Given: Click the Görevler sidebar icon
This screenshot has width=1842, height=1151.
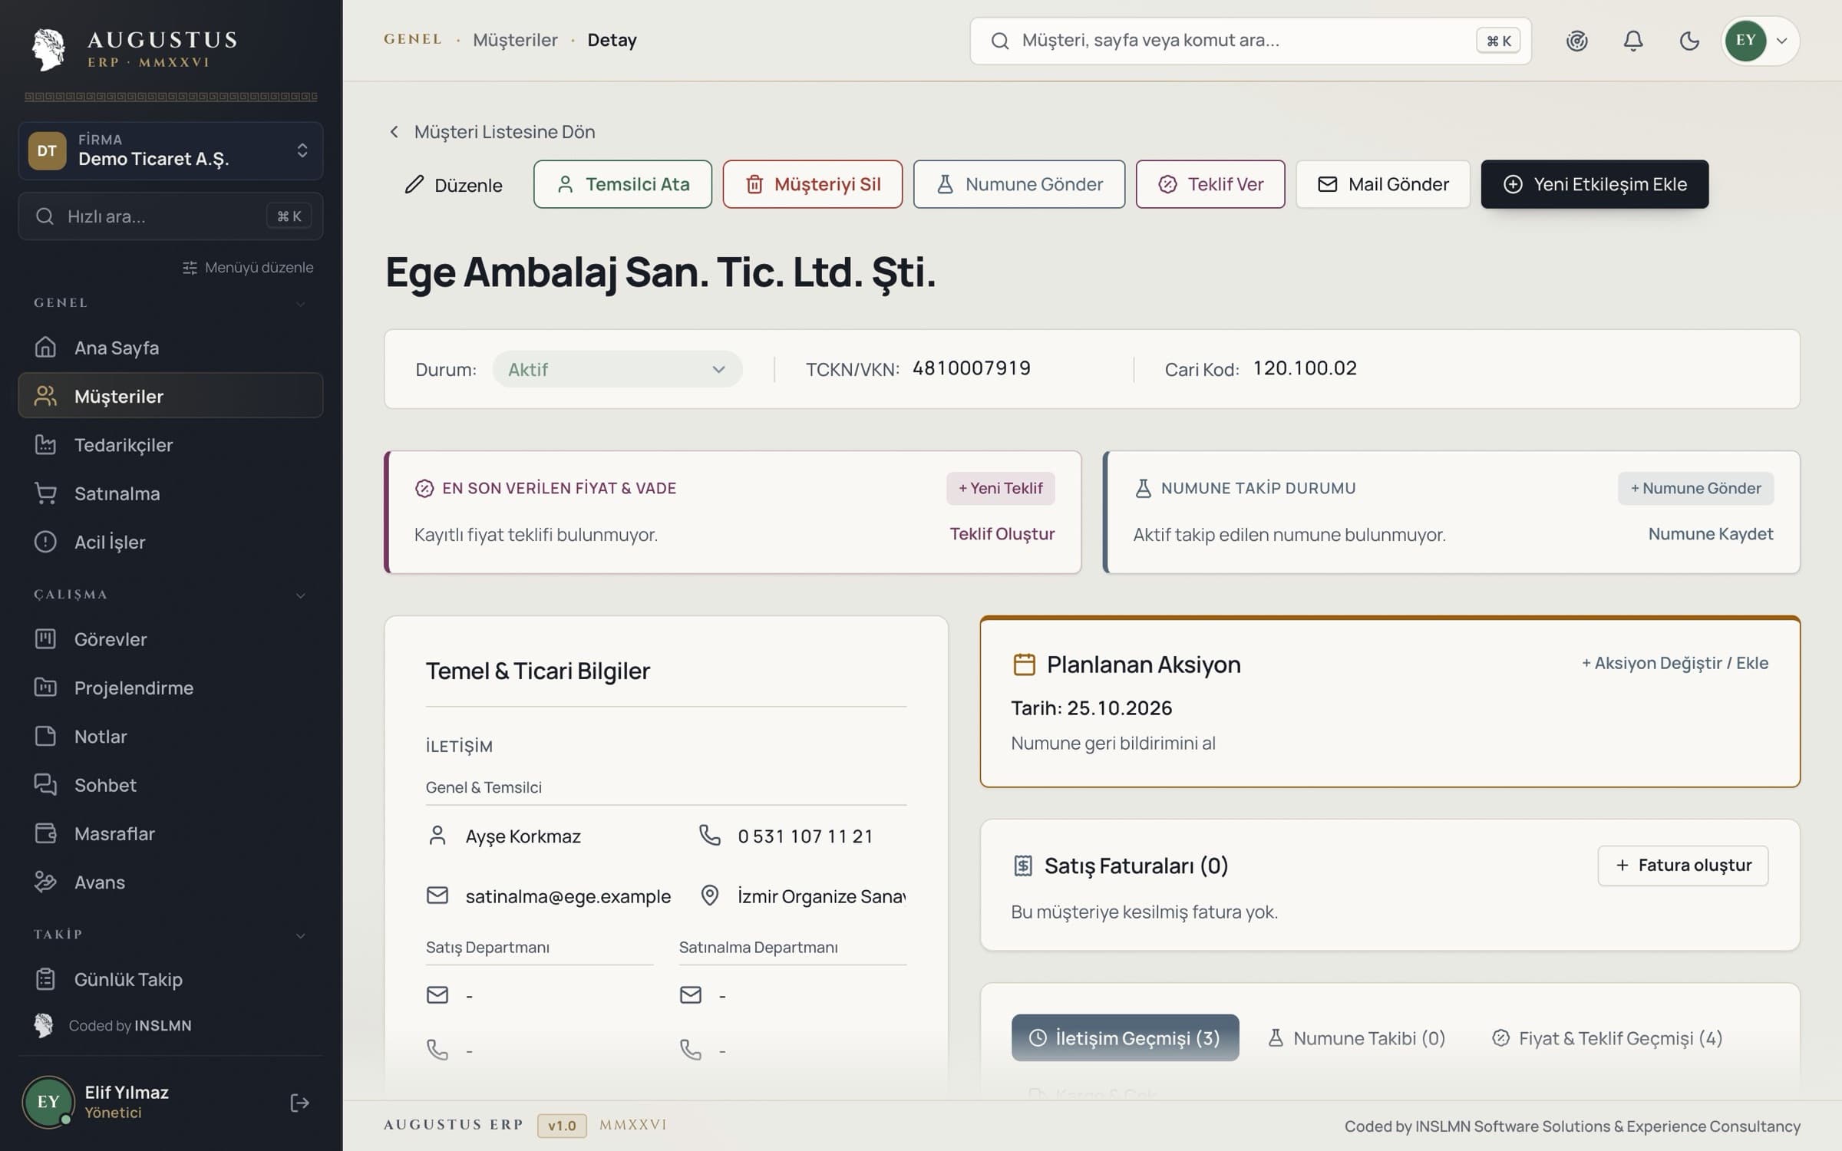Looking at the screenshot, I should point(45,638).
